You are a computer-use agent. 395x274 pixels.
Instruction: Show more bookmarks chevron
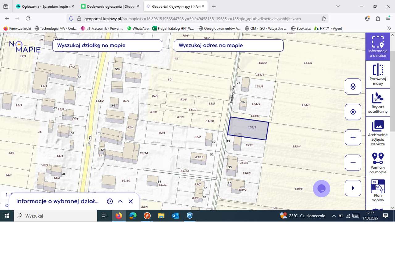point(389,28)
